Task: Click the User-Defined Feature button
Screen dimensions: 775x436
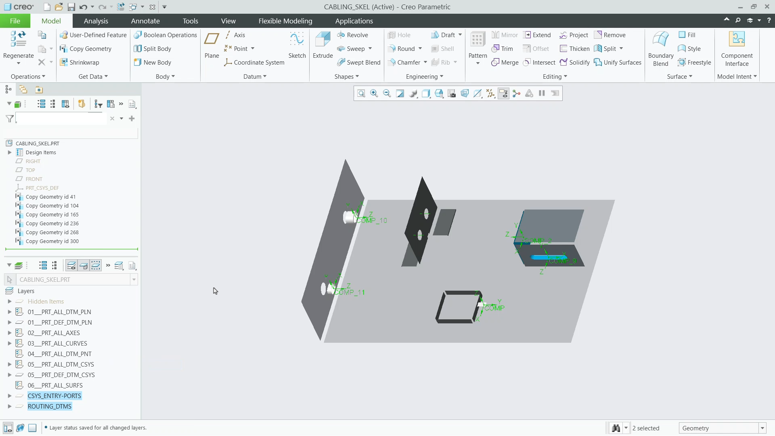Action: (93, 35)
